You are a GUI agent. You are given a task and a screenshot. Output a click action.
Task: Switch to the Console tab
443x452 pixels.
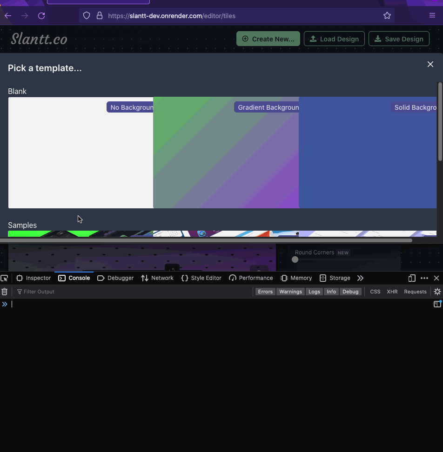coord(74,278)
